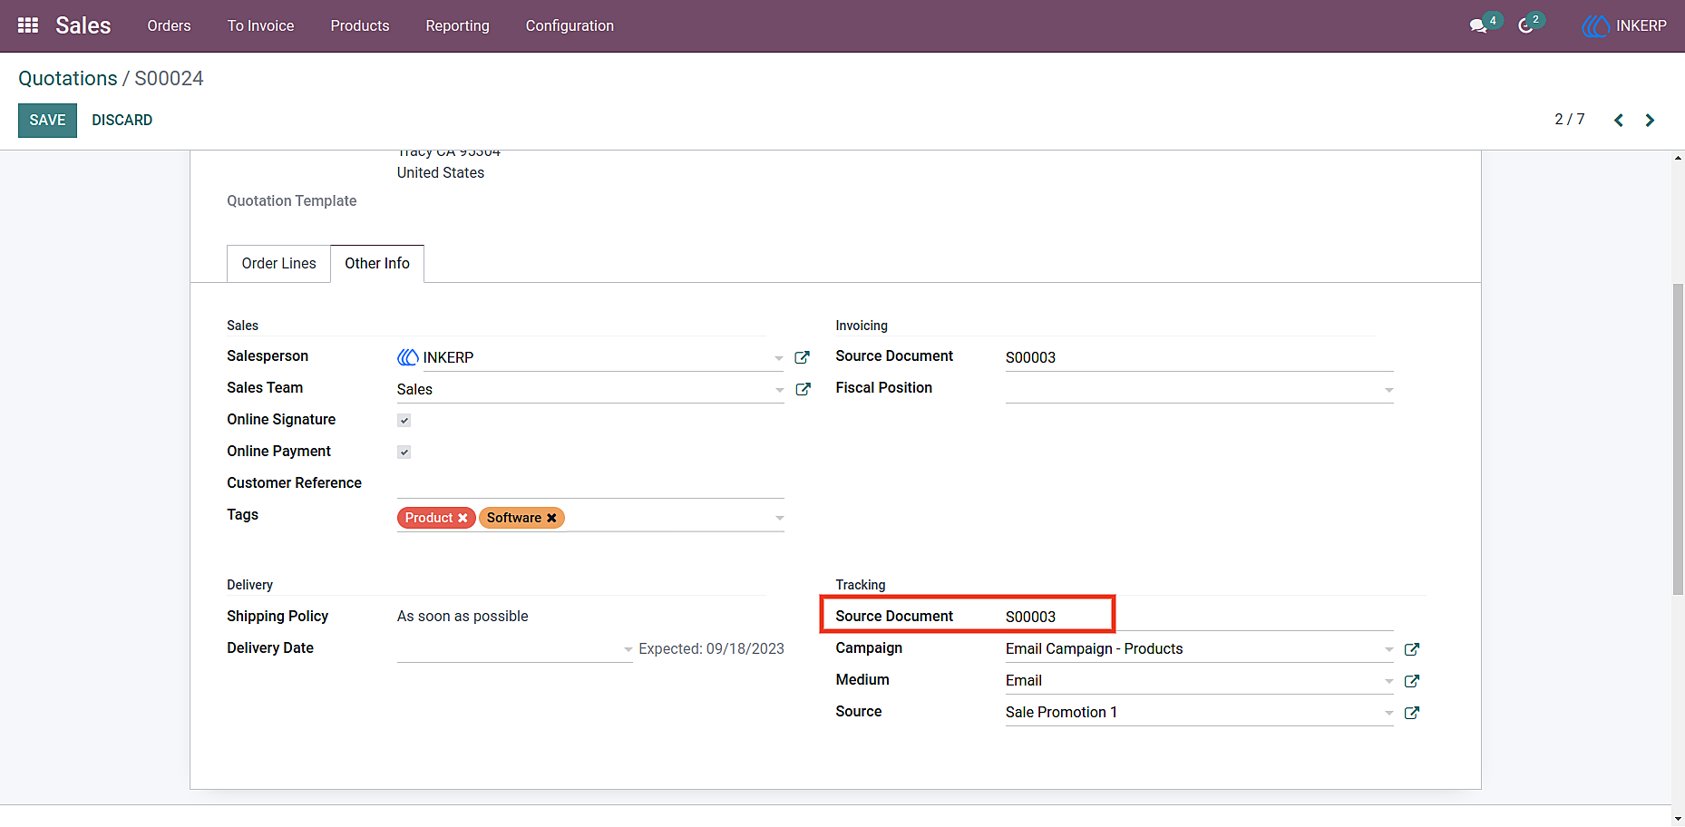
Task: Click Invoicing Source Document field
Action: coord(1199,357)
